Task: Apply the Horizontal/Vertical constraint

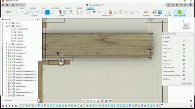Action: pos(78,12)
